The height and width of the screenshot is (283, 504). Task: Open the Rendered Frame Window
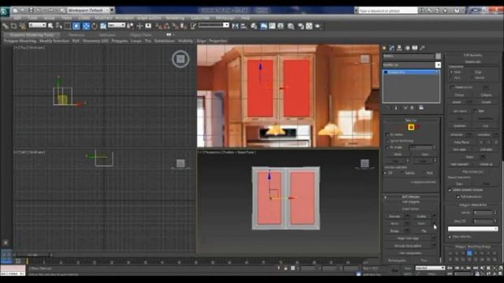click(309, 26)
